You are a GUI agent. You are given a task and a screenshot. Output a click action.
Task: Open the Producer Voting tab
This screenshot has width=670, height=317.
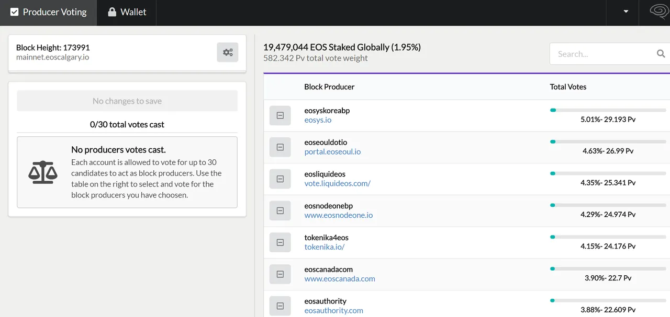(48, 13)
